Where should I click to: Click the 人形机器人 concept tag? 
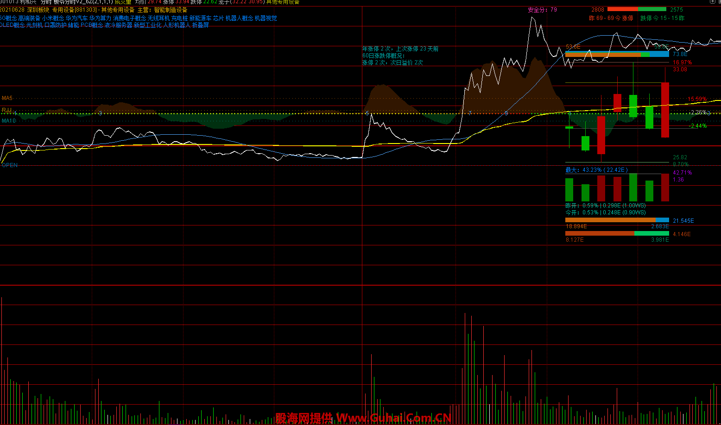tap(177, 25)
